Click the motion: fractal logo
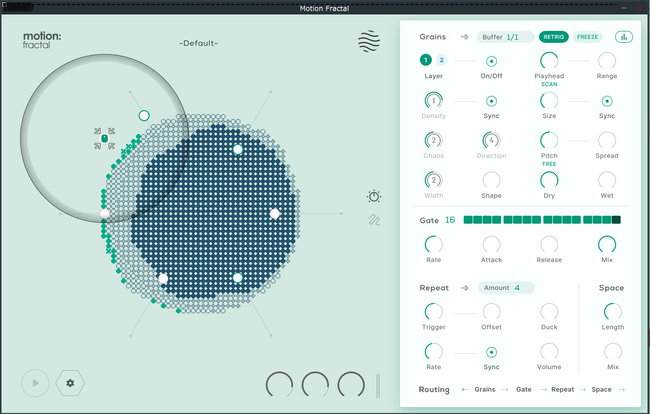 (x=42, y=40)
